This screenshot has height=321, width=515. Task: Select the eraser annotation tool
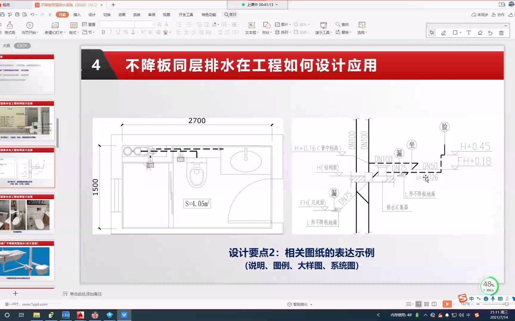click(x=480, y=33)
